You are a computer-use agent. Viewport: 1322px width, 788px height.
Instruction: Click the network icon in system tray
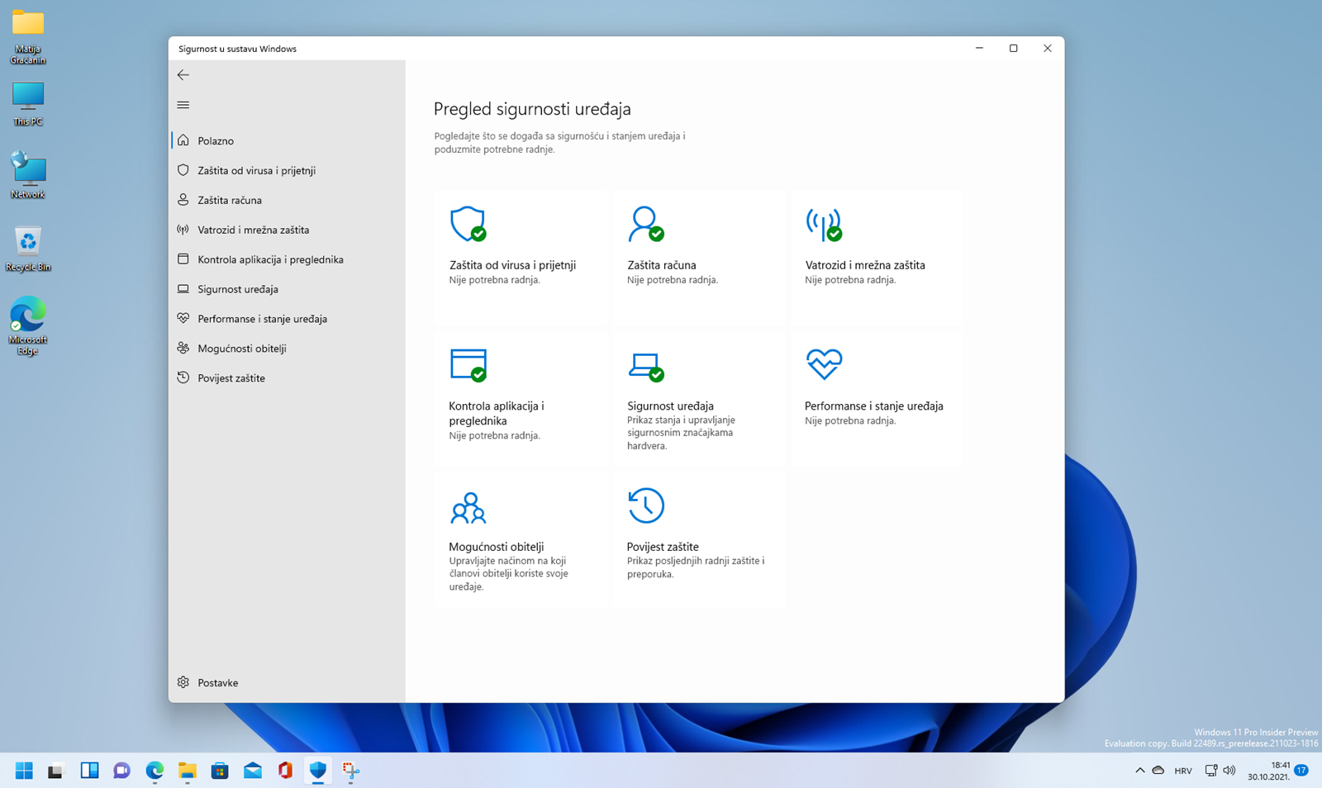point(1210,771)
